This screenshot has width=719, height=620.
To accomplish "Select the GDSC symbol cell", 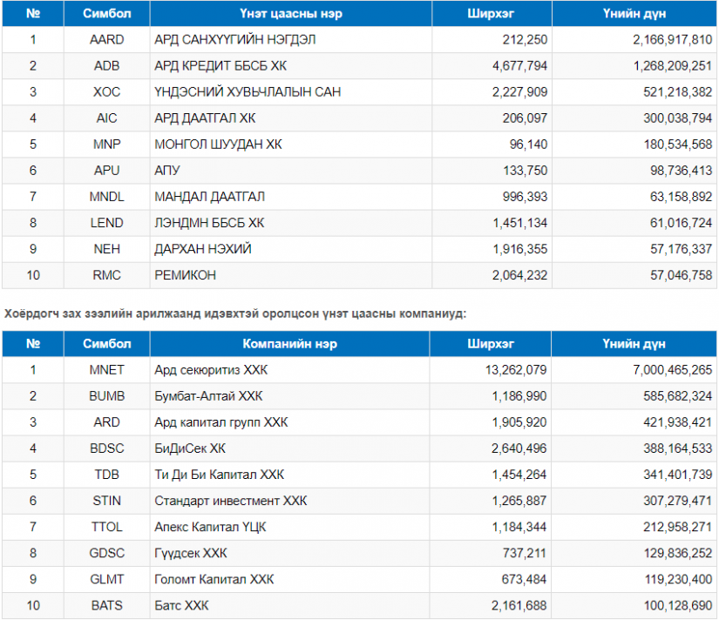I will pyautogui.click(x=107, y=553).
